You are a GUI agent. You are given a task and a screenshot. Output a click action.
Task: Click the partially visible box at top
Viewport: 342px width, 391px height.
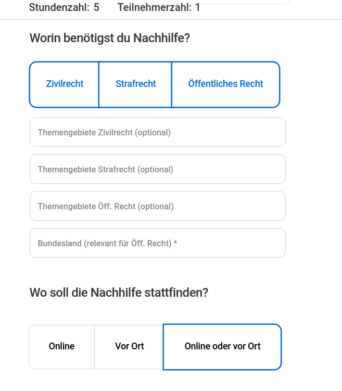221,2
